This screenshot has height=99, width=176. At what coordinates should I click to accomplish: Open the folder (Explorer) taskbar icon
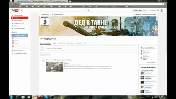(x=23, y=97)
